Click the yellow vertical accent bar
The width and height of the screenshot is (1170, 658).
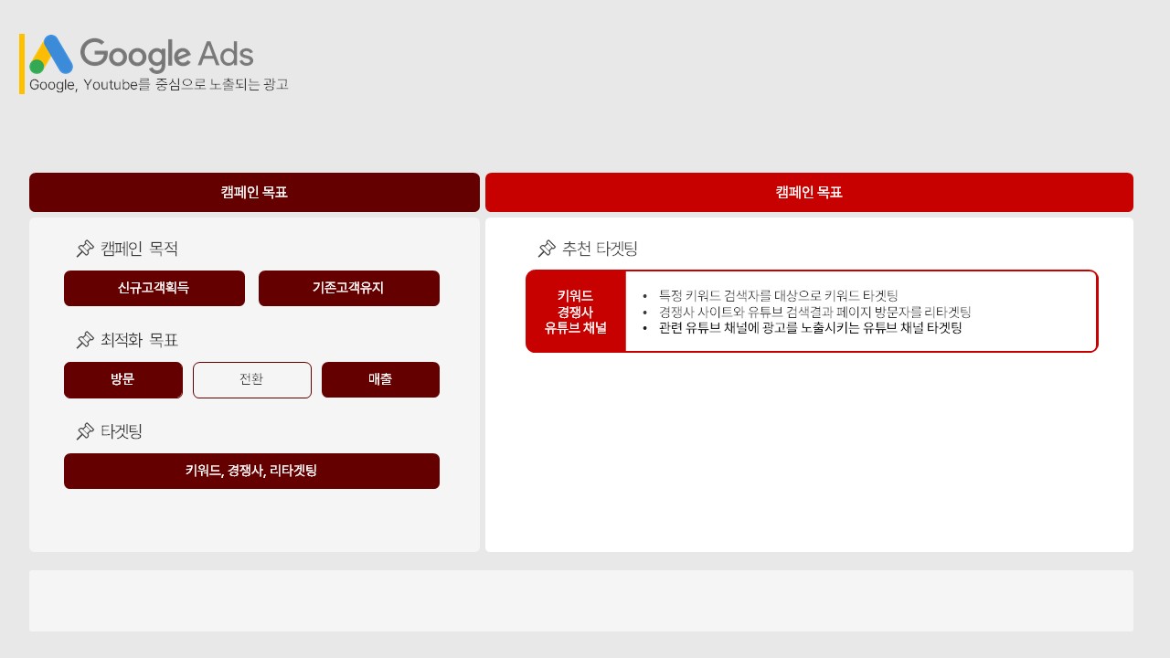pyautogui.click(x=22, y=64)
